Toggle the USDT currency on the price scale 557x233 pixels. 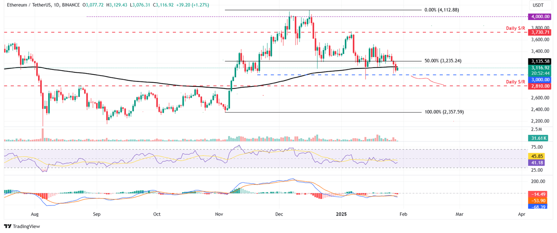click(x=540, y=5)
